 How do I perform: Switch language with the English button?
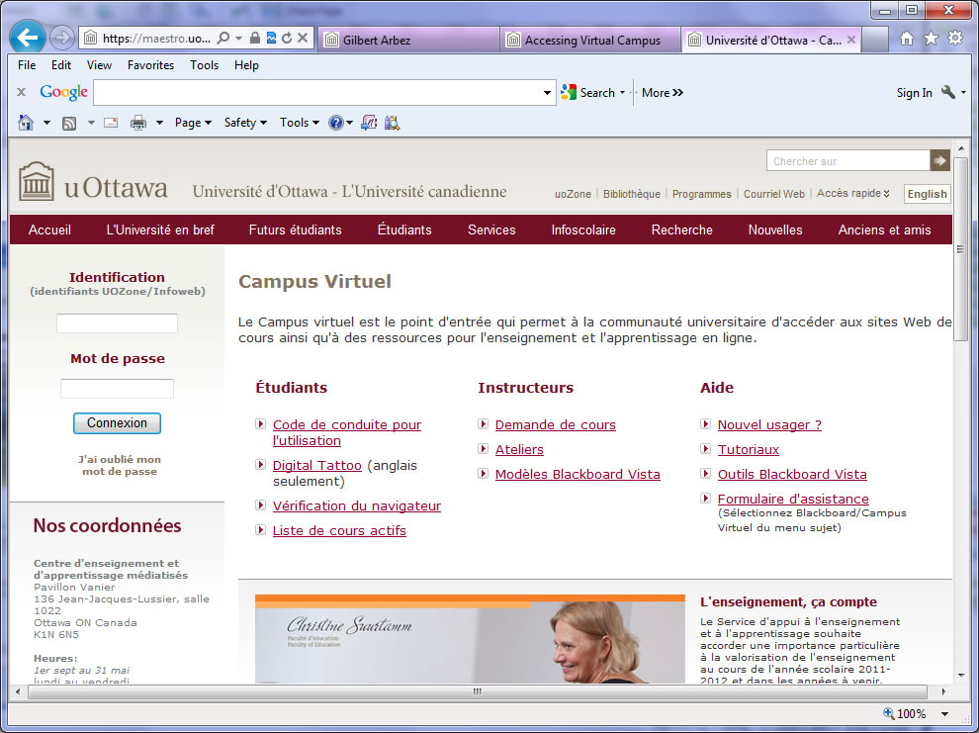(x=928, y=194)
